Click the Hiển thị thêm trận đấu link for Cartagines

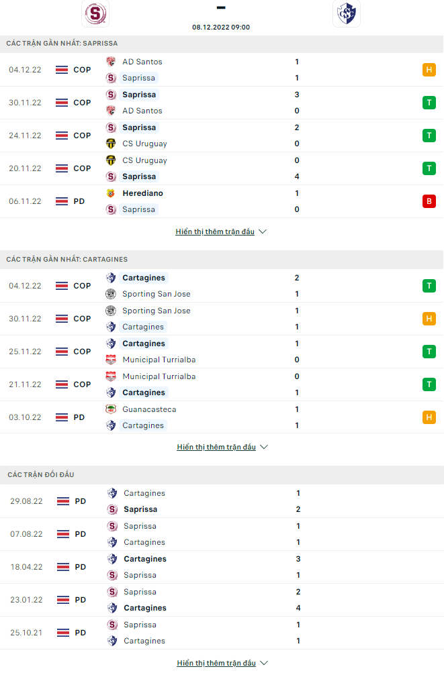click(x=215, y=446)
